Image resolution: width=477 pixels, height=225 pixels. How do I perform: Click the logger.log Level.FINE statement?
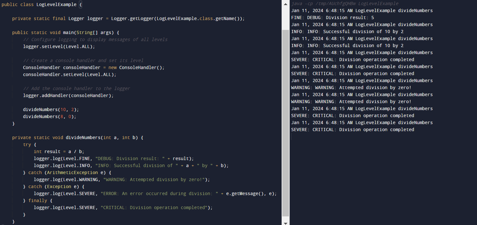pos(114,158)
